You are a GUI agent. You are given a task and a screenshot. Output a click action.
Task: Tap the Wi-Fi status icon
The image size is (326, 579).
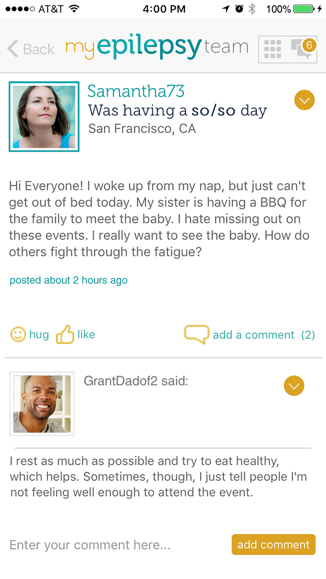coord(74,9)
